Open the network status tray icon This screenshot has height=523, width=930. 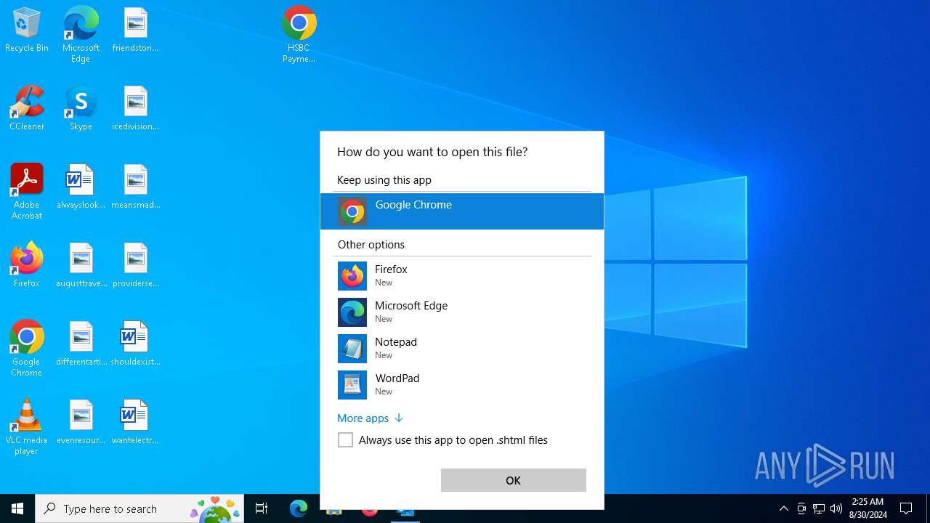819,508
